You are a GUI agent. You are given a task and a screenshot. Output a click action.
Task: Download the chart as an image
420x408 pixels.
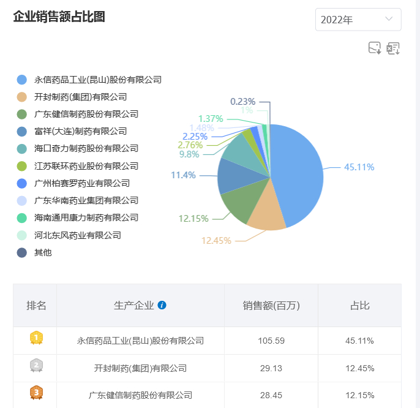coord(375,48)
